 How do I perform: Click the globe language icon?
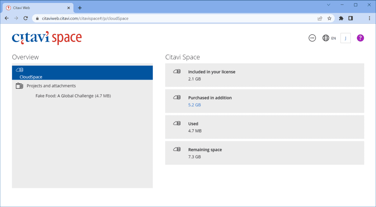326,38
